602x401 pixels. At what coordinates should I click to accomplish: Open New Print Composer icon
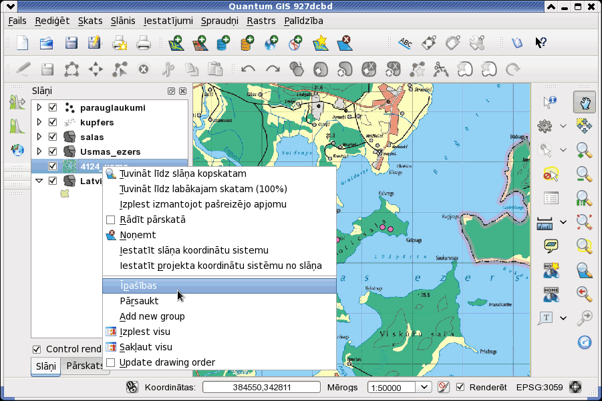(120, 43)
